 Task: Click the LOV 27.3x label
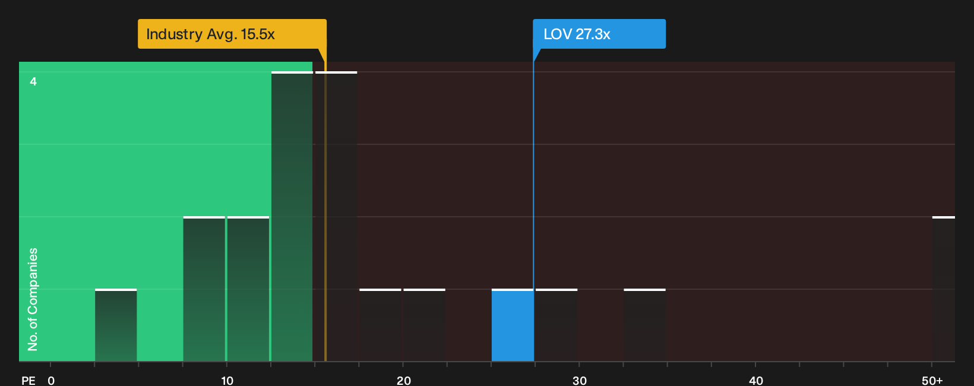pos(599,34)
